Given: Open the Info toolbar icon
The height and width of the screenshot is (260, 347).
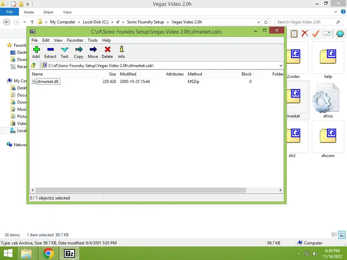Looking at the screenshot, I should tap(122, 52).
